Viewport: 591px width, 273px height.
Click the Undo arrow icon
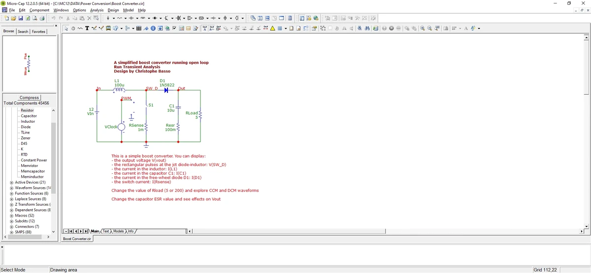(x=53, y=18)
